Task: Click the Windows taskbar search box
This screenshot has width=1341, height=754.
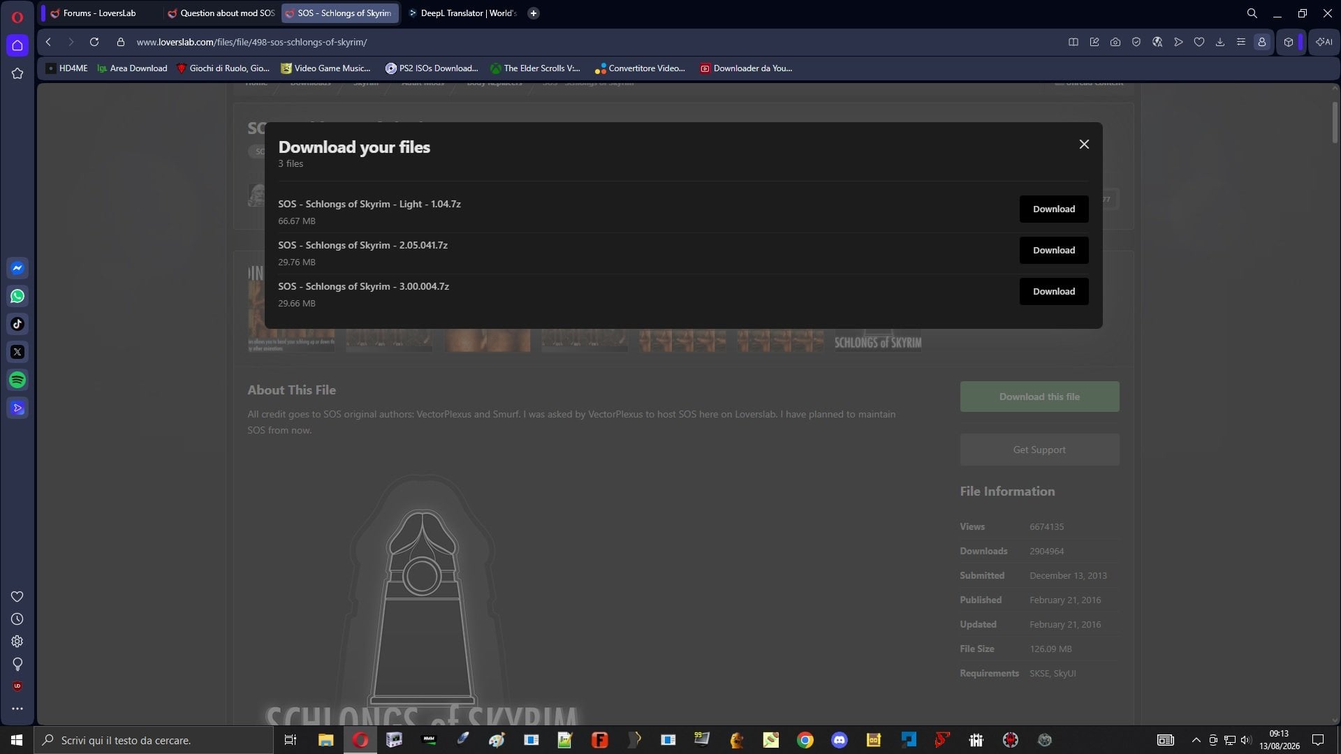Action: pyautogui.click(x=154, y=740)
